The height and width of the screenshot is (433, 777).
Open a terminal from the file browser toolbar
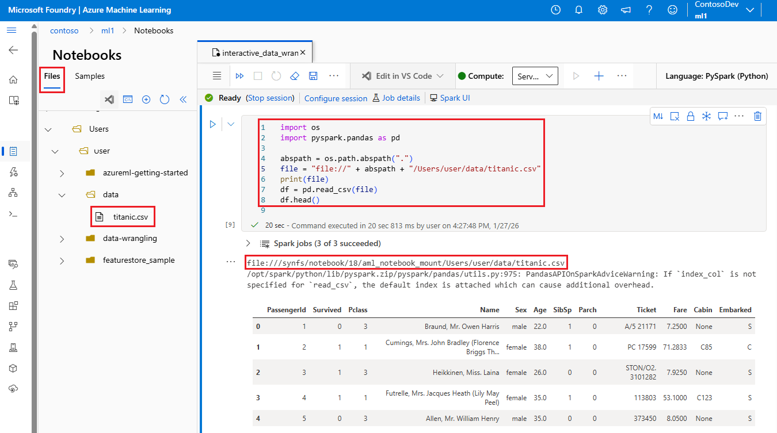128,99
